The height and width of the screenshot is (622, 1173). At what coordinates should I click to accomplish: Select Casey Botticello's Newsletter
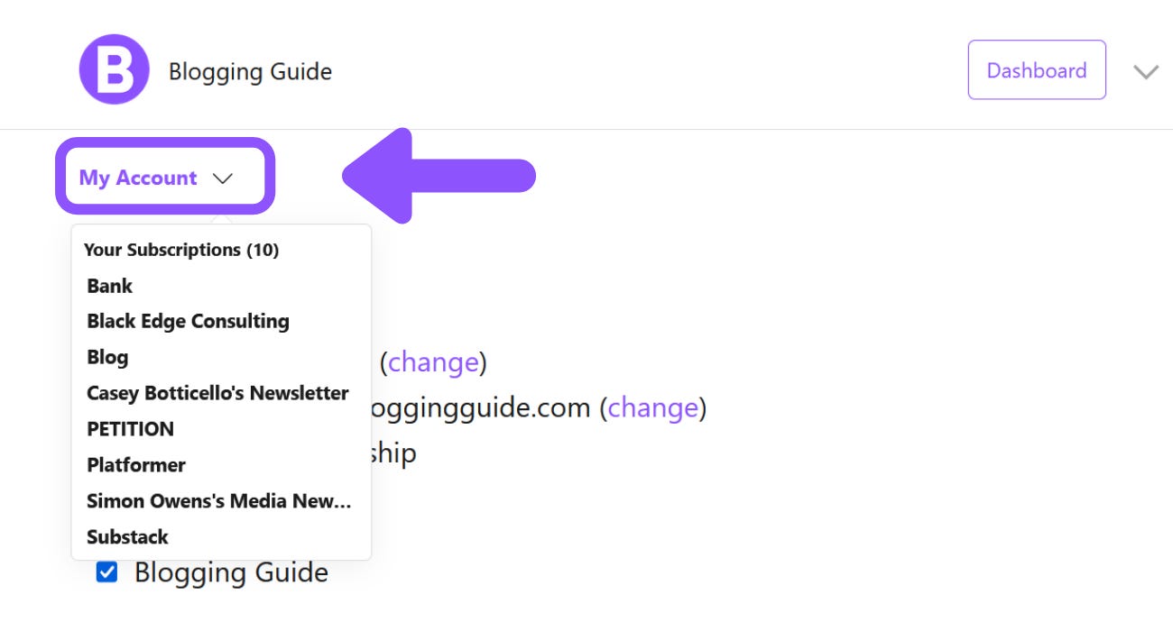[x=217, y=393]
